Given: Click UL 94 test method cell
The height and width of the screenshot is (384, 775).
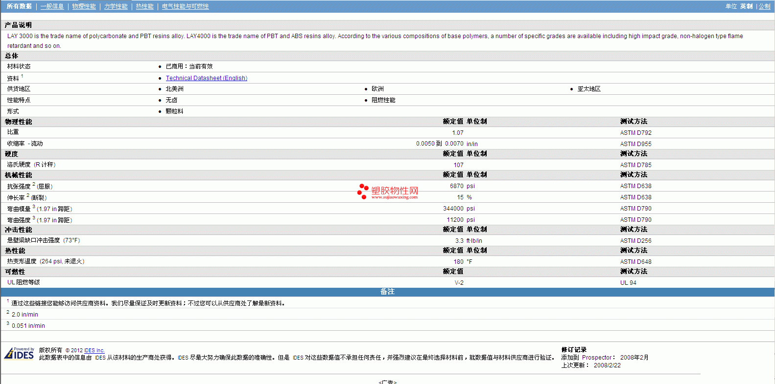Looking at the screenshot, I should point(629,283).
